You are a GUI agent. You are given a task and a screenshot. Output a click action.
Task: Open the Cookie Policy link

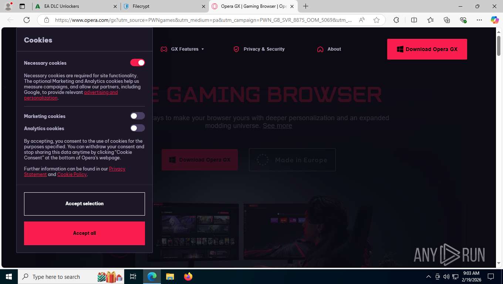pyautogui.click(x=72, y=175)
